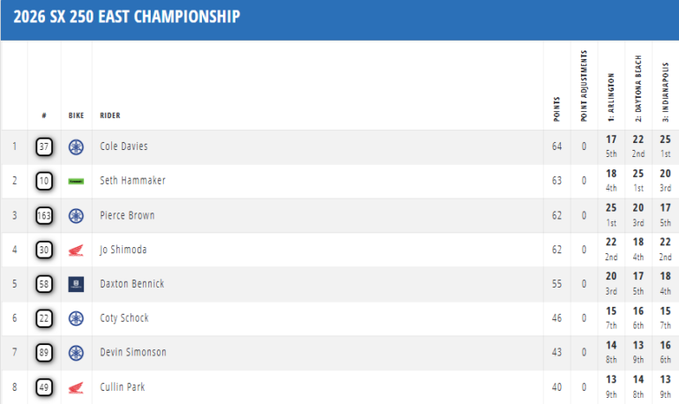Select the Indianapolis round column header
Image resolution: width=679 pixels, height=404 pixels.
[664, 88]
